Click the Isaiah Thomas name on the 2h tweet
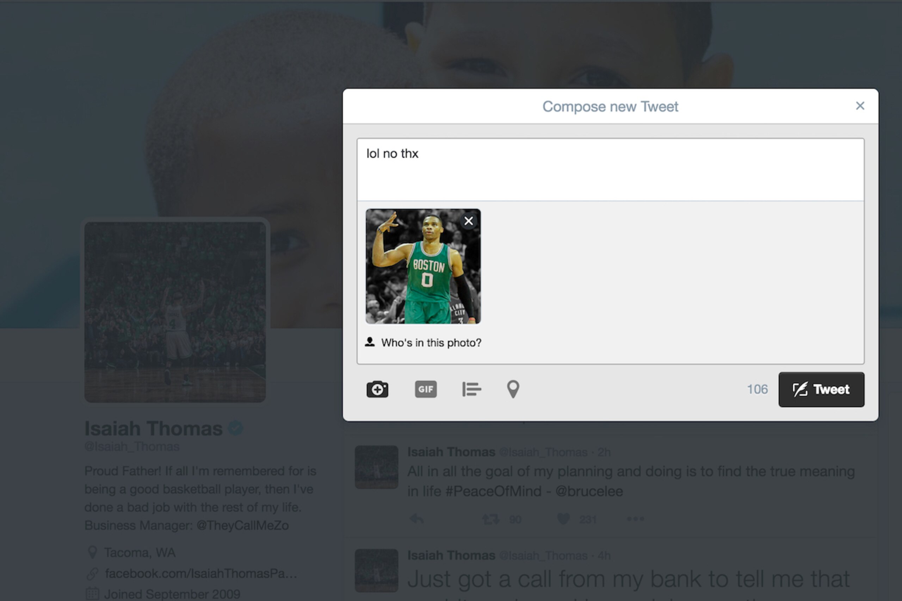This screenshot has width=902, height=601. click(451, 452)
